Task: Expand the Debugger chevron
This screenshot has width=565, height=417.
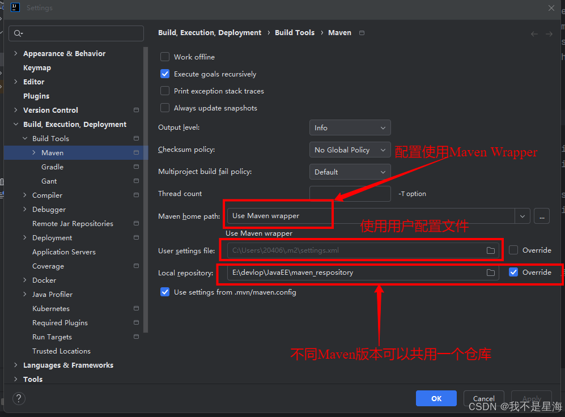Action: (25, 209)
